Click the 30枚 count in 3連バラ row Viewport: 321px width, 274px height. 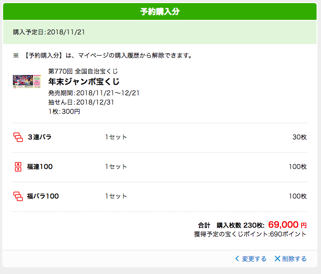click(299, 137)
